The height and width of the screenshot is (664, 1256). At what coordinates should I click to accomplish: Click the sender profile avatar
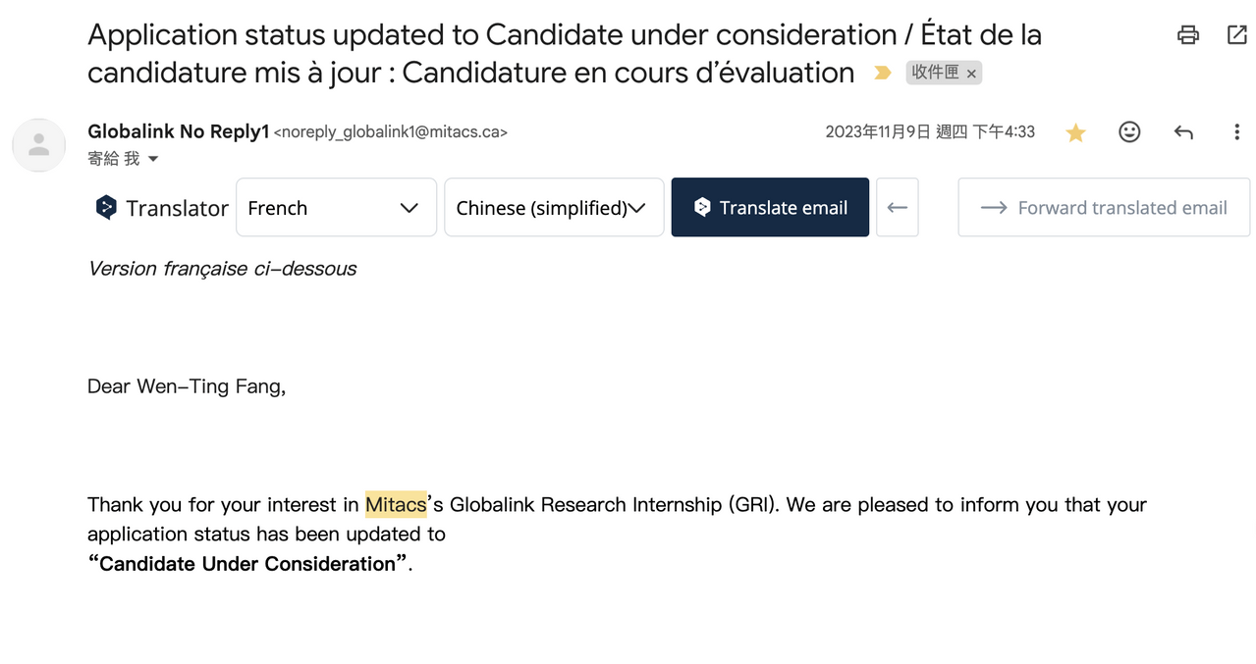[38, 144]
